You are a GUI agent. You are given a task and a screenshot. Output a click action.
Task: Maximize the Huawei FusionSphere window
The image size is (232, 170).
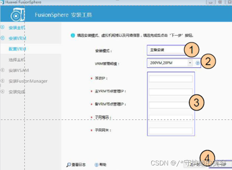[220, 2]
